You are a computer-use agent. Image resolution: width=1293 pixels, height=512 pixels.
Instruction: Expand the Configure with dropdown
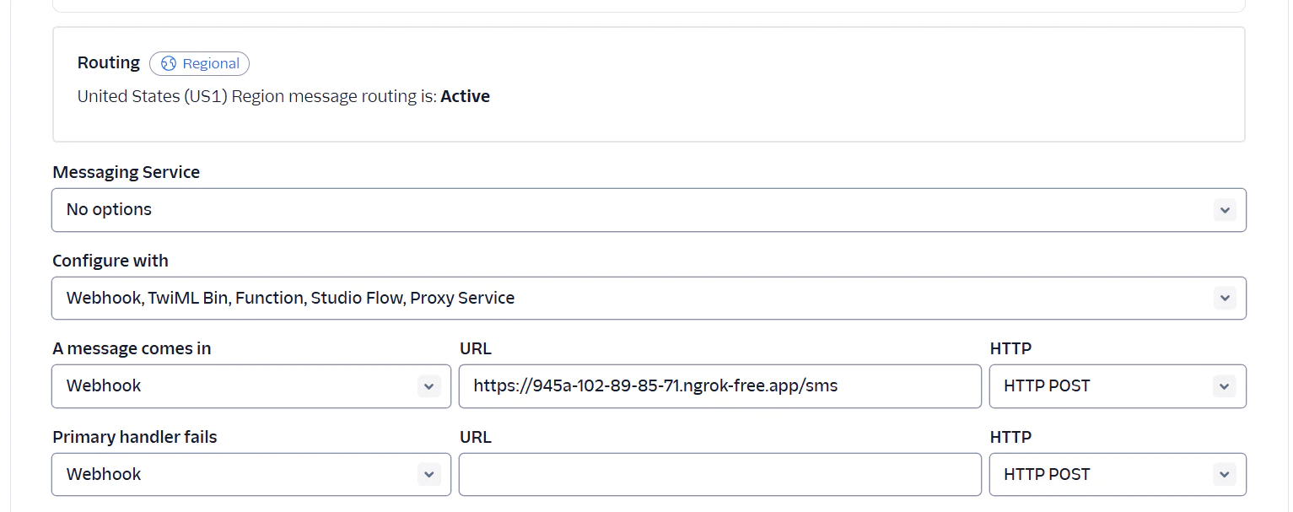(649, 297)
